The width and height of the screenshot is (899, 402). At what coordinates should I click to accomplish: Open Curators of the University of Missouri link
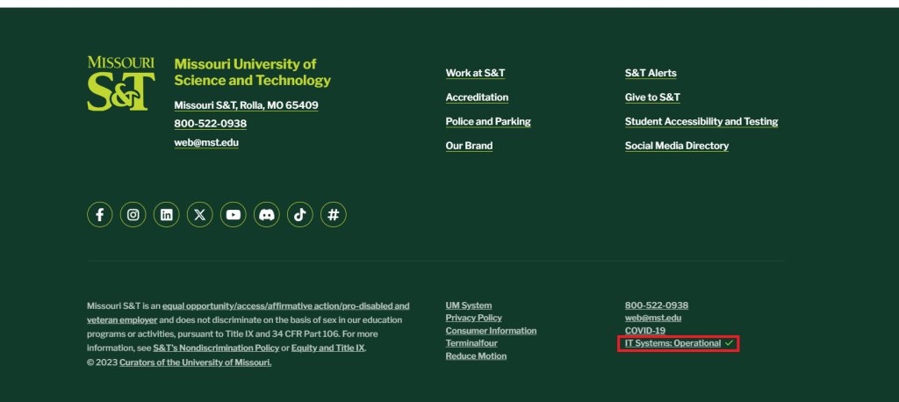[196, 363]
